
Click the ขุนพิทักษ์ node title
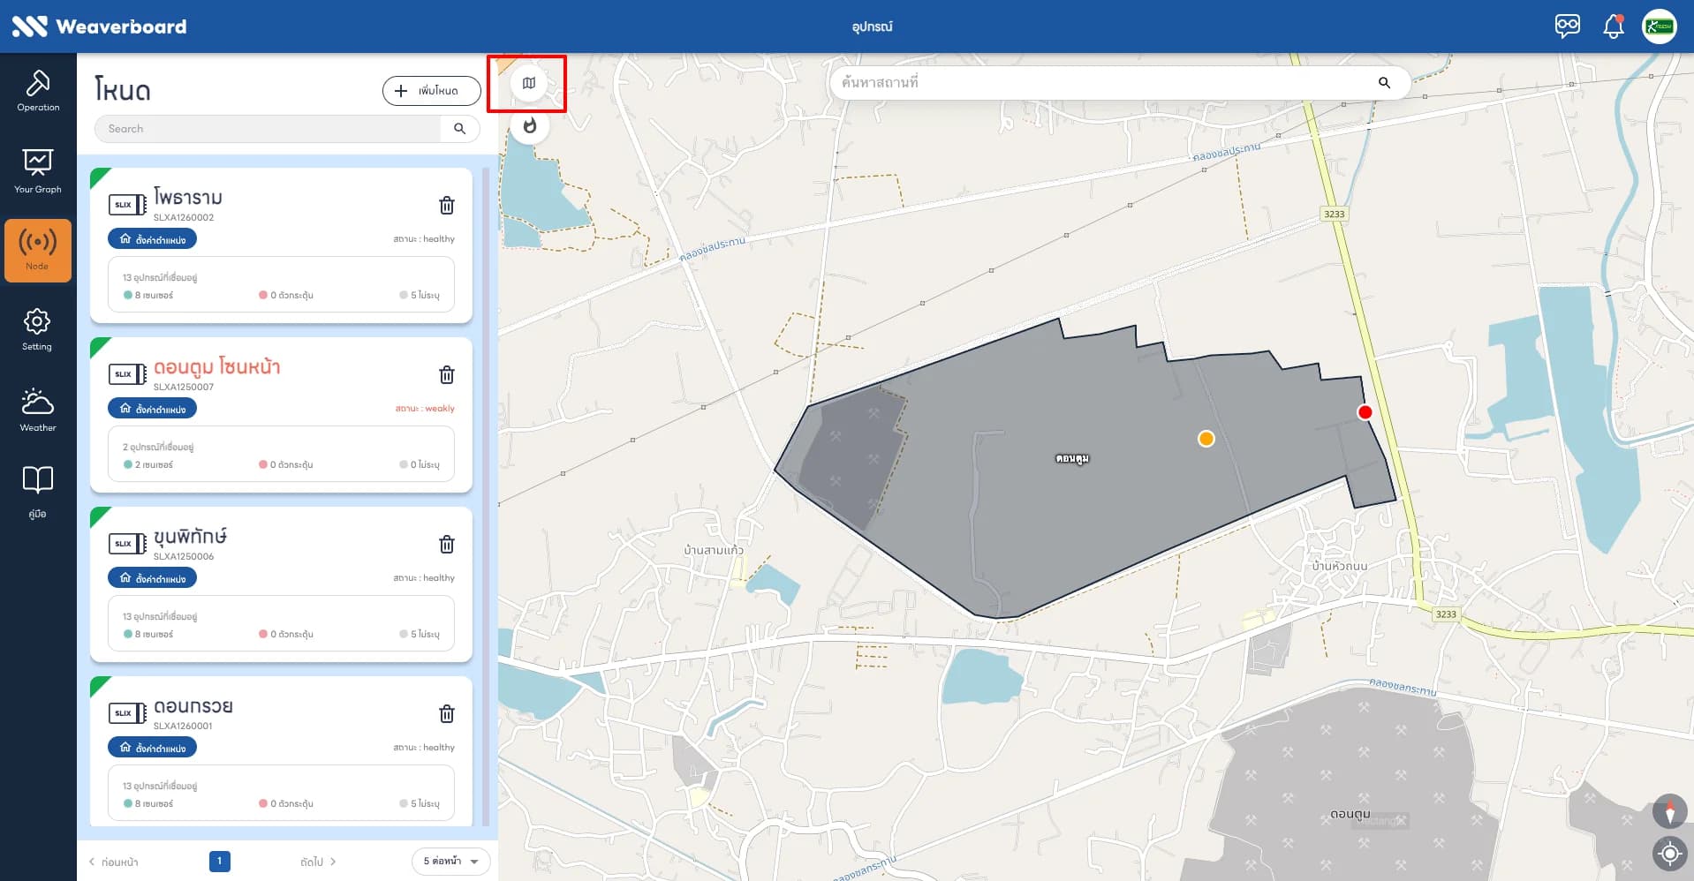pyautogui.click(x=190, y=536)
